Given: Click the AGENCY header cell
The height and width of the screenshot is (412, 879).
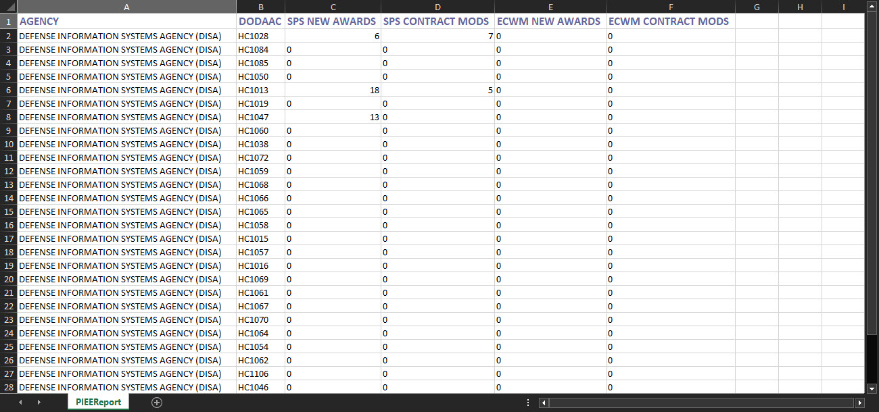Looking at the screenshot, I should pos(126,22).
